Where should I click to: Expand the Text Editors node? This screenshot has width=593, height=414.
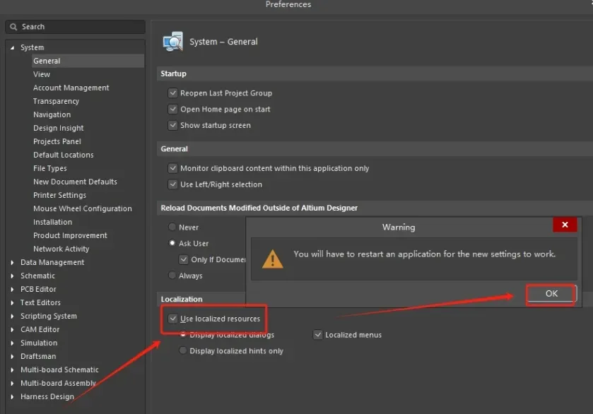tap(12, 303)
